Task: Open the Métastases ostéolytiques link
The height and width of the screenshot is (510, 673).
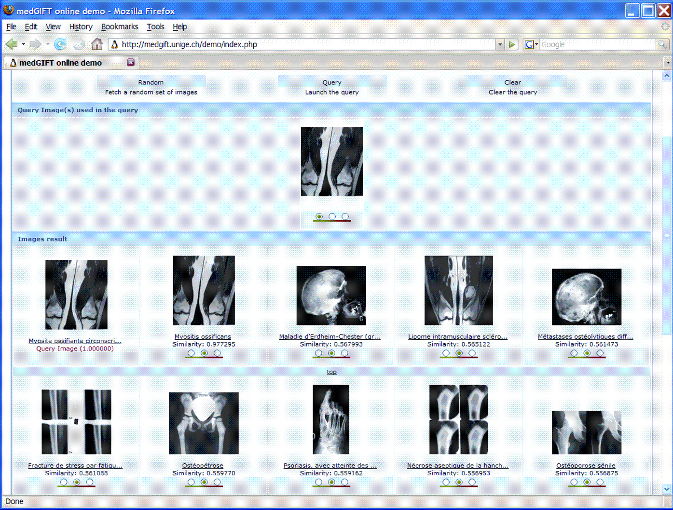Action: 585,336
